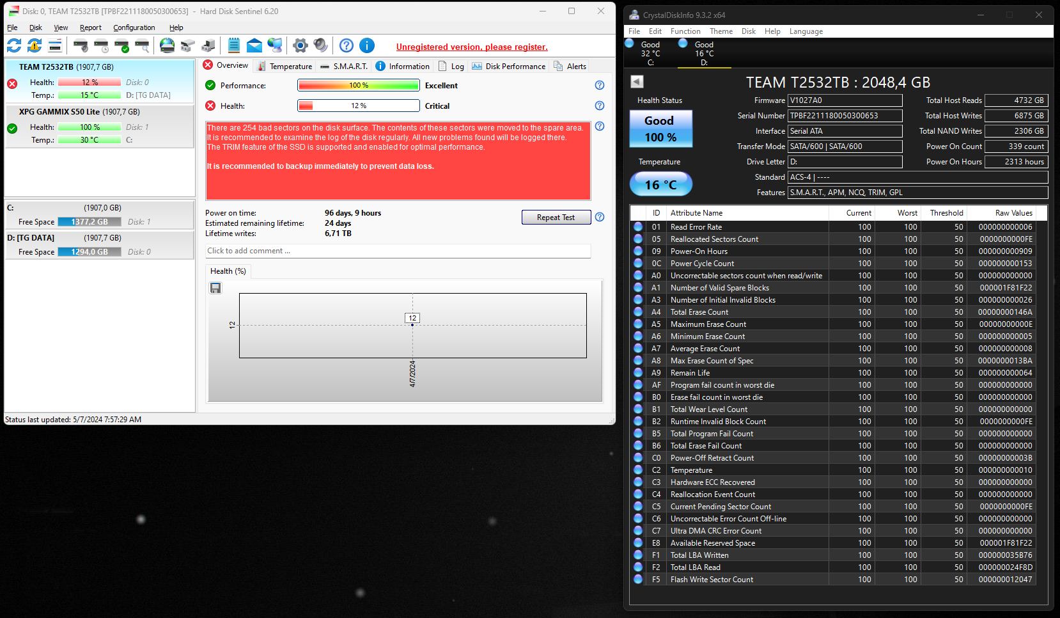Select XPG GAMMIX S50 Lite disk in list

(x=99, y=126)
